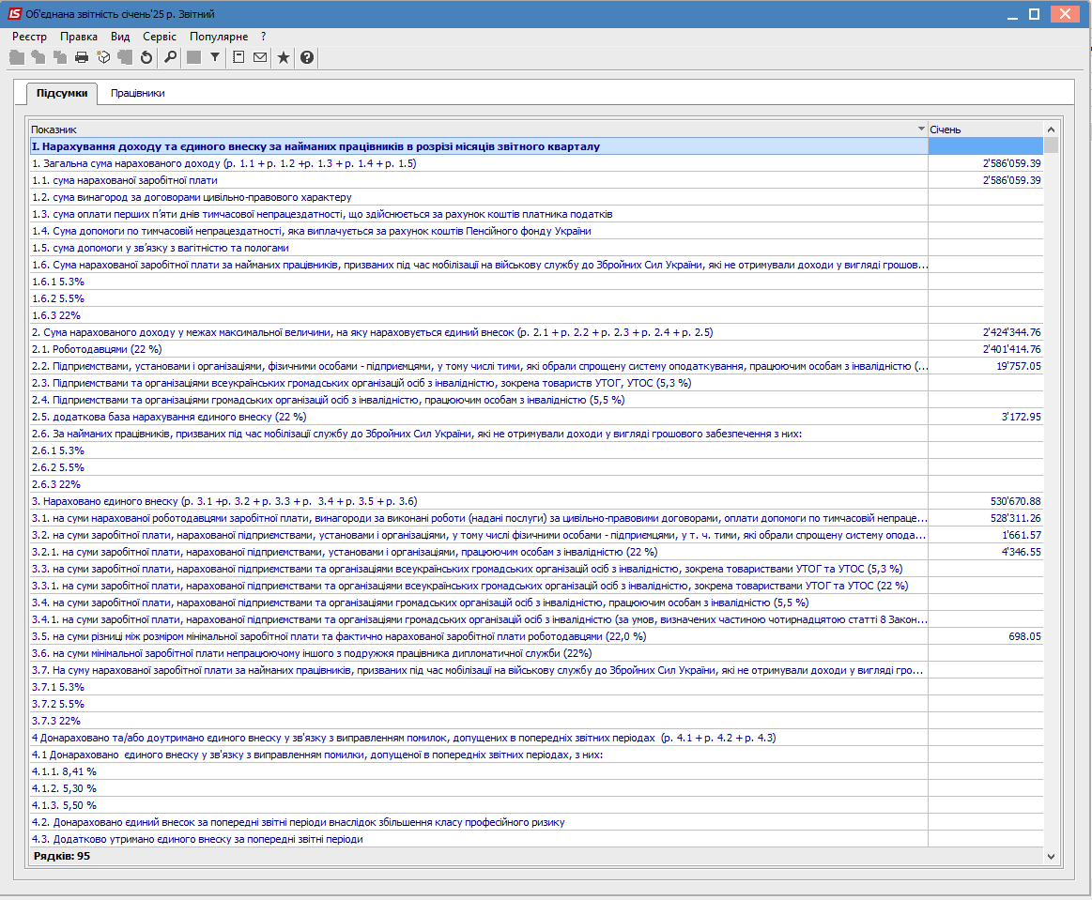This screenshot has width=1092, height=900.
Task: Select row '2.6.2 5.5%'
Action: tap(536, 467)
